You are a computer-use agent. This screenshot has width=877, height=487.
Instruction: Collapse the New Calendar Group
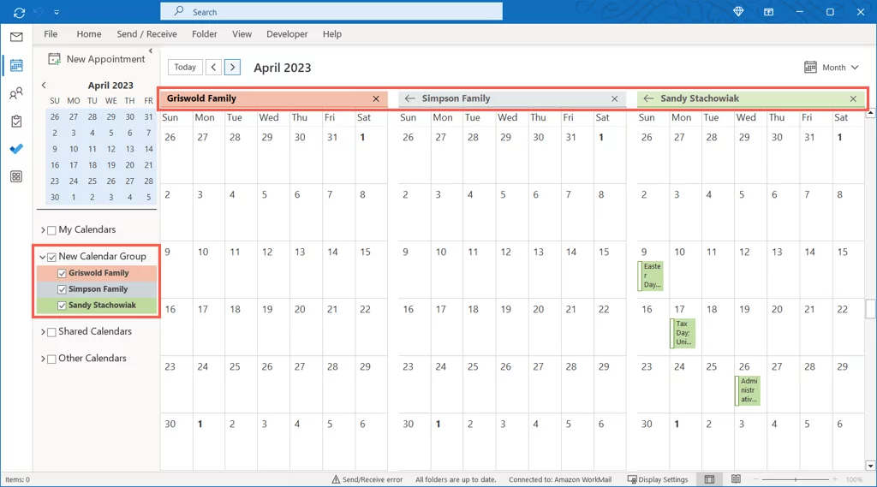coord(43,257)
